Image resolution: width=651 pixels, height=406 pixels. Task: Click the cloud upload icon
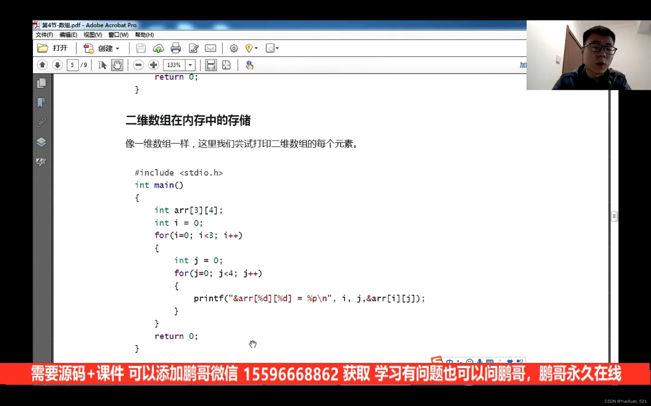(x=158, y=49)
